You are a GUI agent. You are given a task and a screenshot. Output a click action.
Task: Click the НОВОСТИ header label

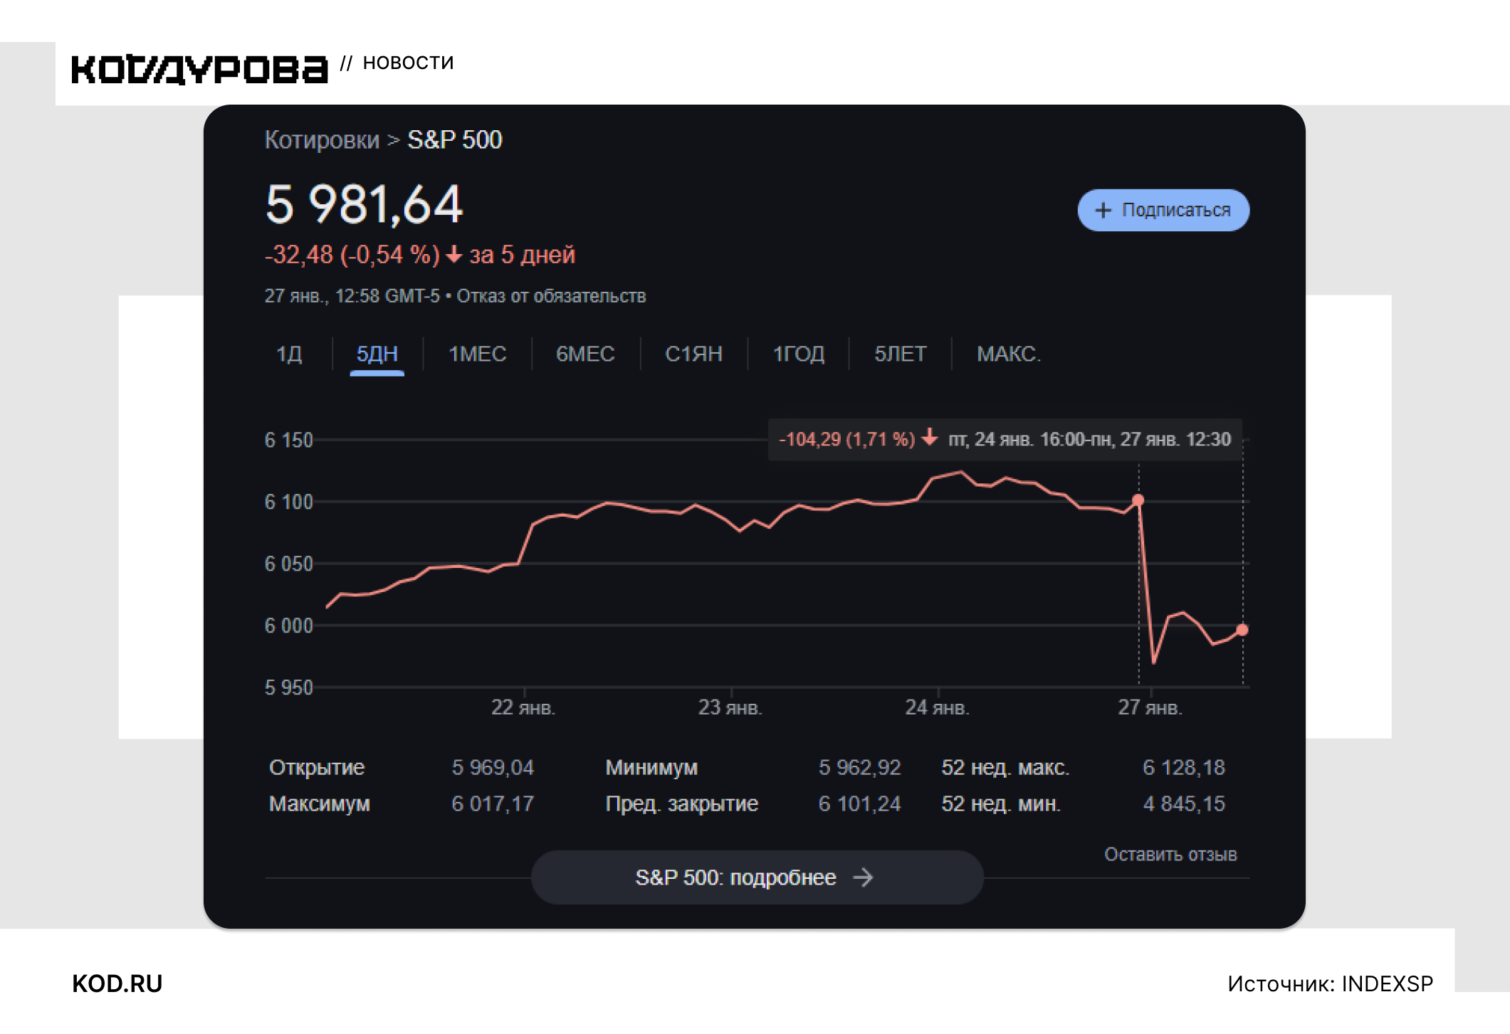click(408, 63)
